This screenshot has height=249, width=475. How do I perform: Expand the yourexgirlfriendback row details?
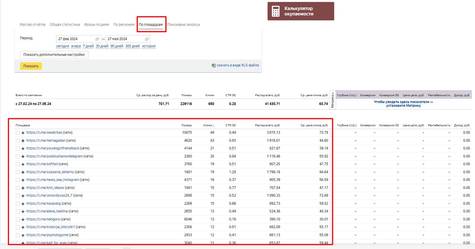pyautogui.click(x=23, y=149)
